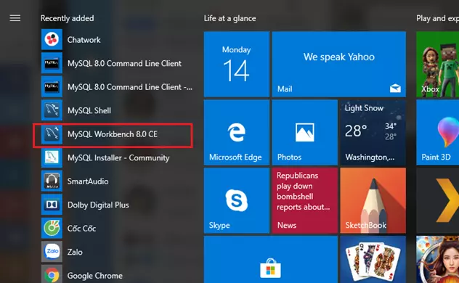
Task: Select the Dolby Digital Plus label
Action: (98, 205)
